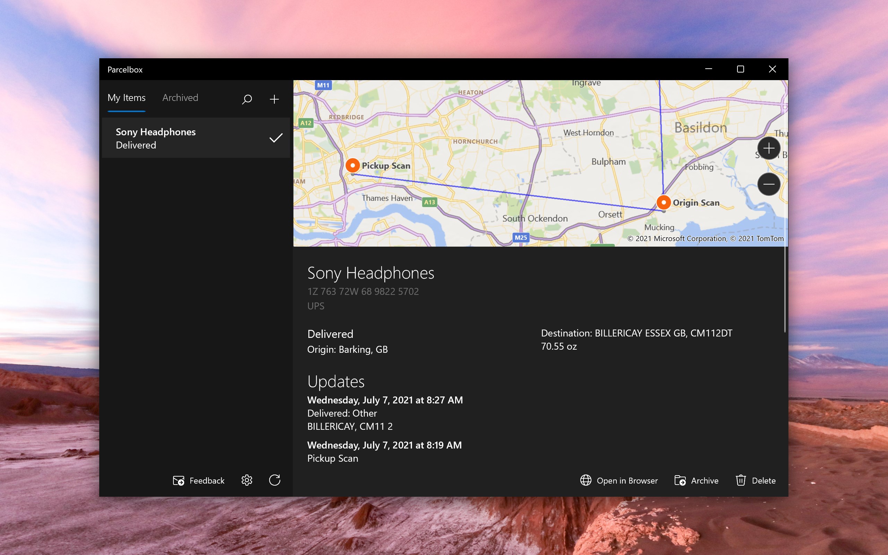The width and height of the screenshot is (888, 555).
Task: Add a new parcel to track
Action: pos(274,99)
